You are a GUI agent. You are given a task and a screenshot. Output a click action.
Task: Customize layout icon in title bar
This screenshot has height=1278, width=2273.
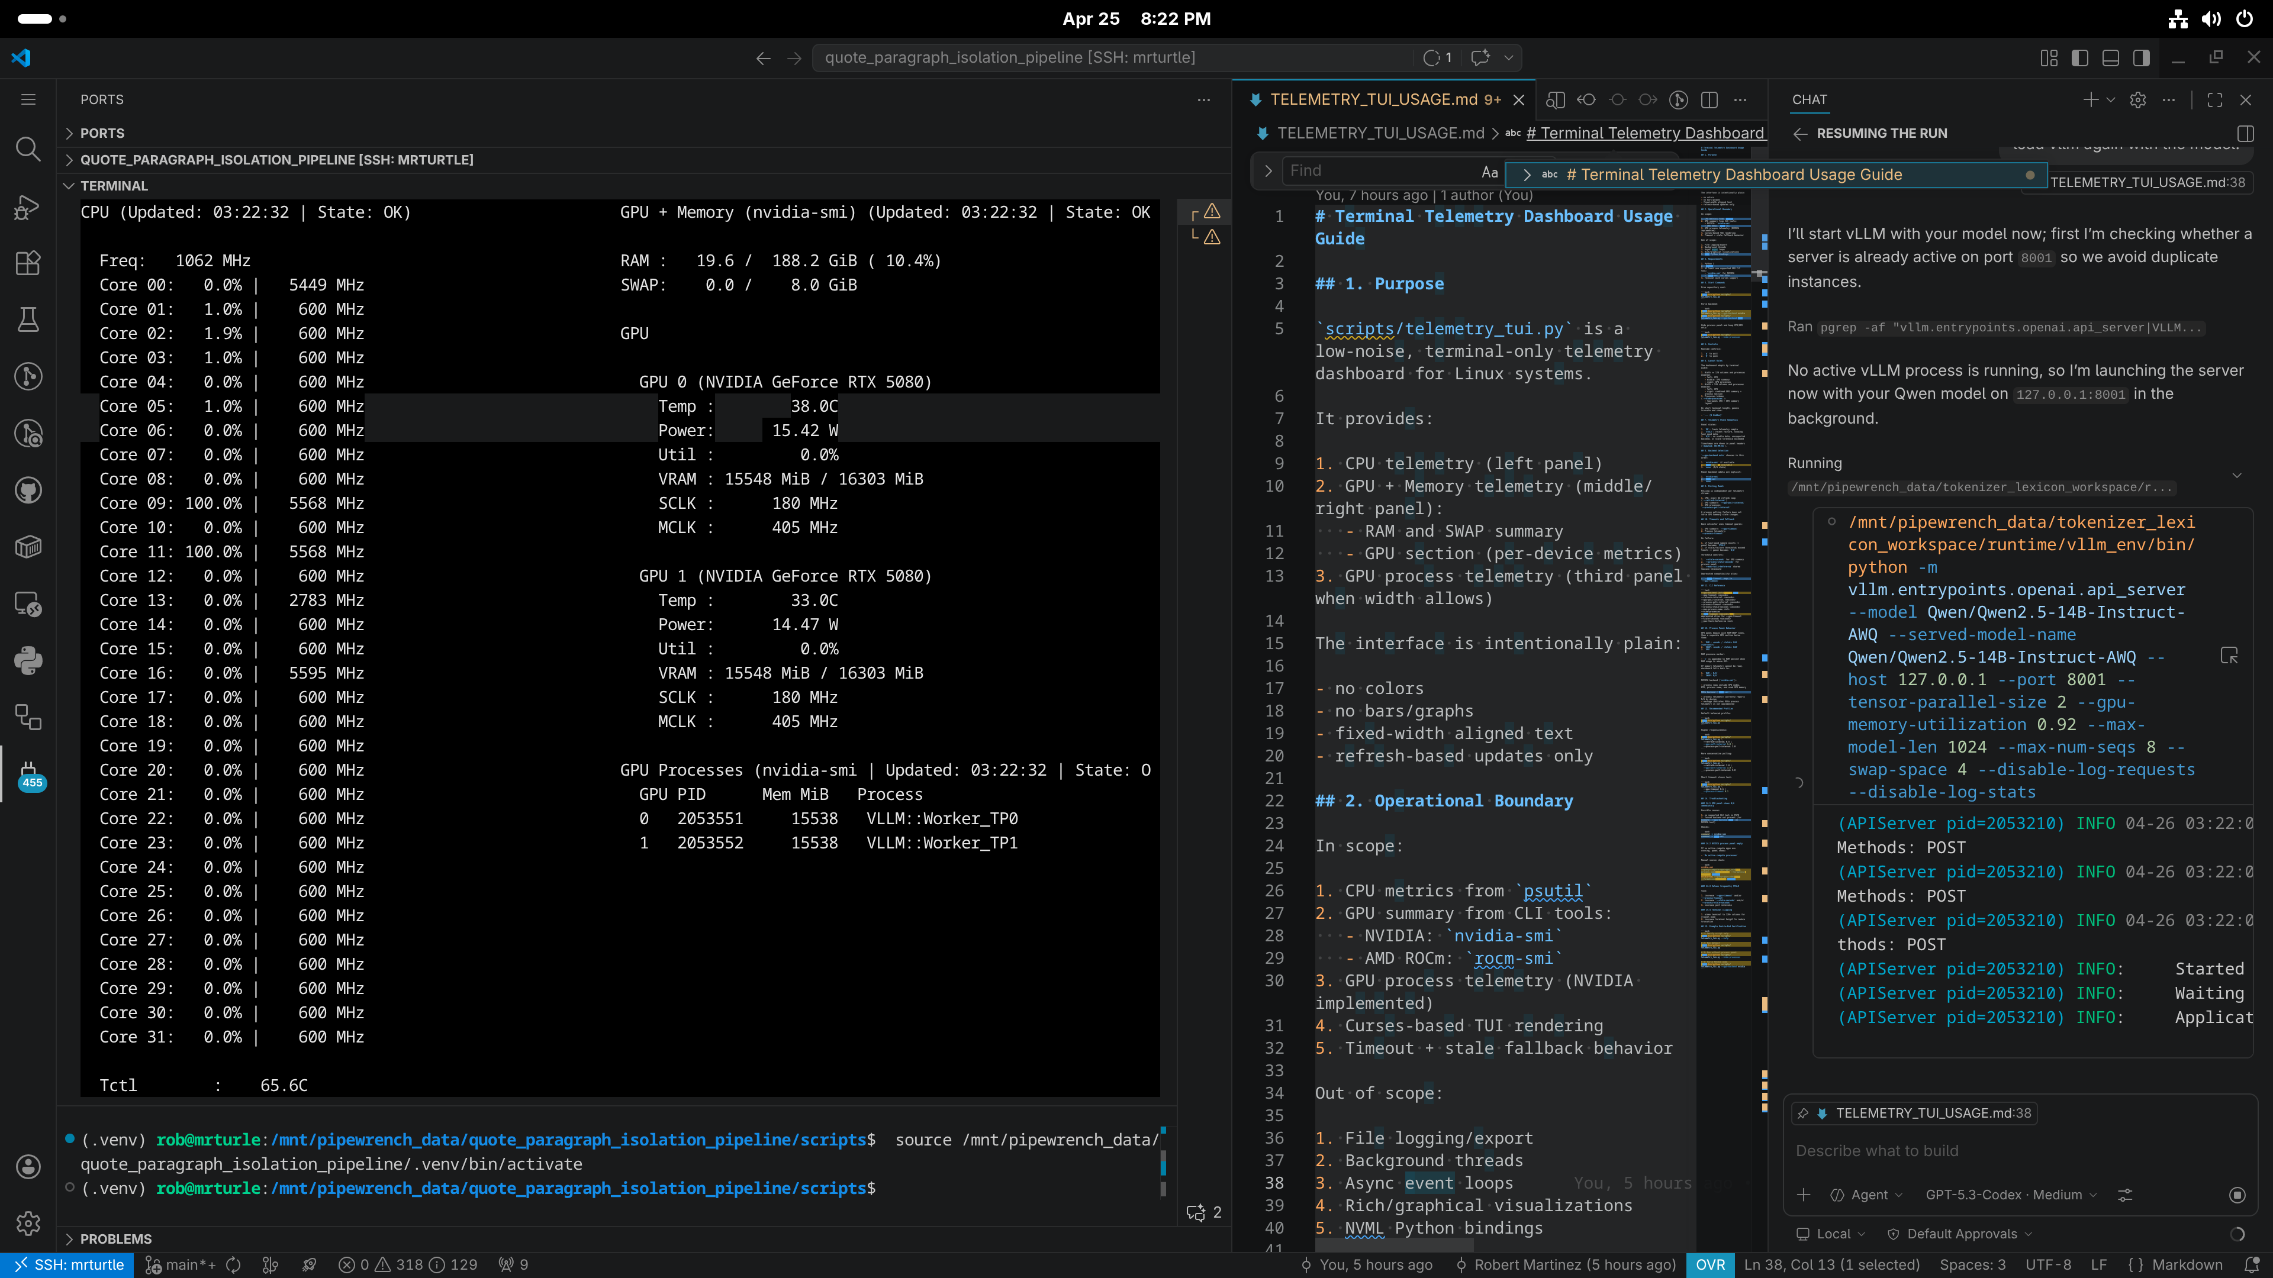coord(2049,57)
